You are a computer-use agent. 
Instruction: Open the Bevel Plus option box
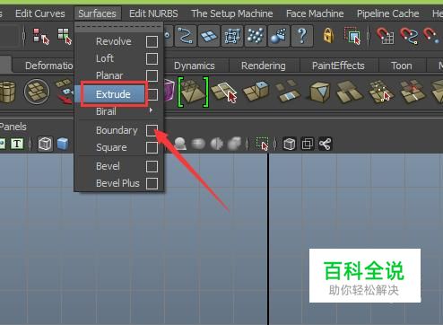pyautogui.click(x=152, y=183)
